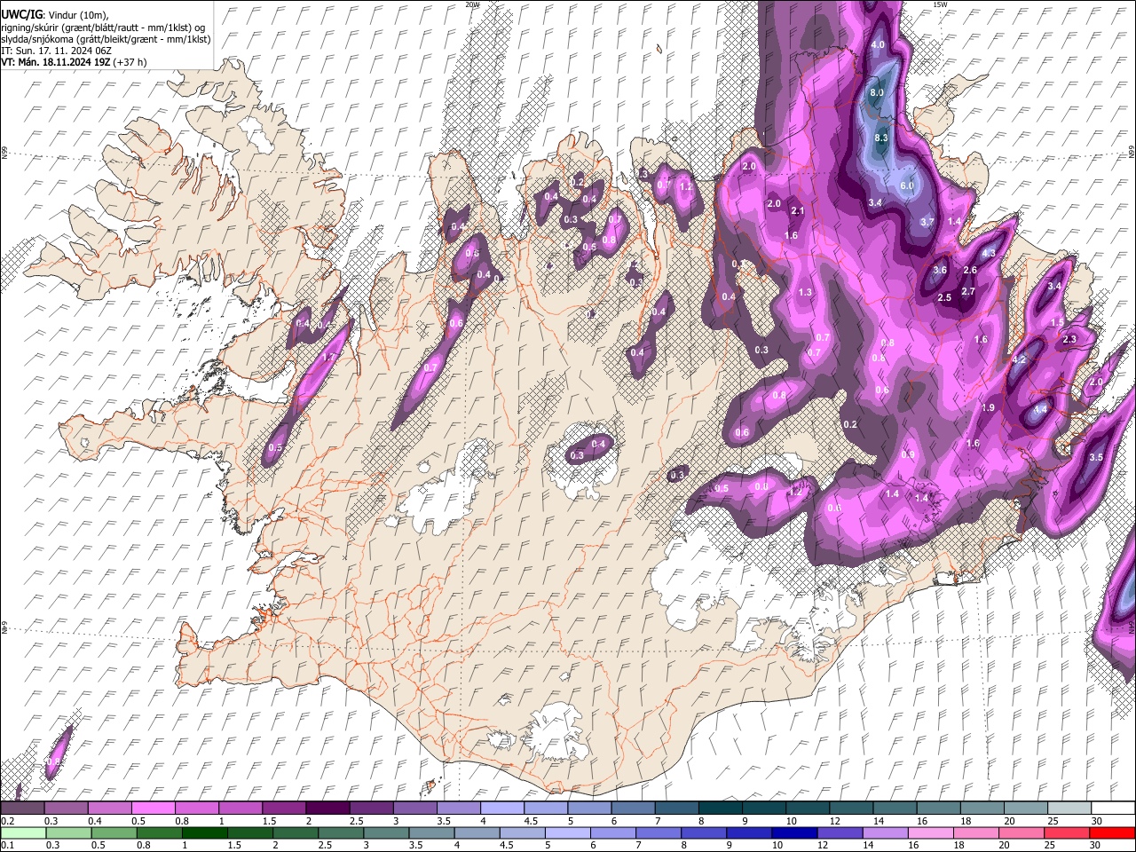Click the "3.7" precipitation value on the map
The width and height of the screenshot is (1136, 852).
[928, 221]
